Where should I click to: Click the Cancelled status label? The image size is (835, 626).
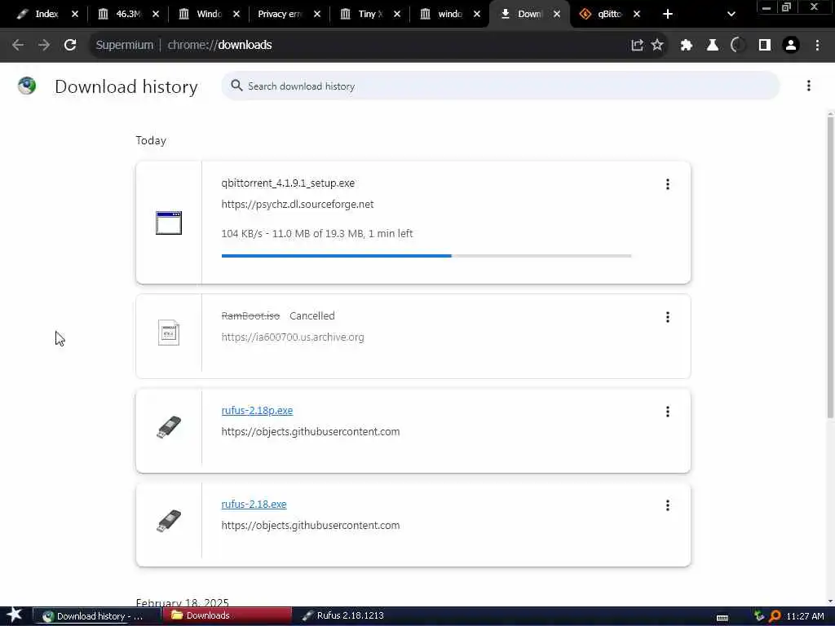coord(312,316)
